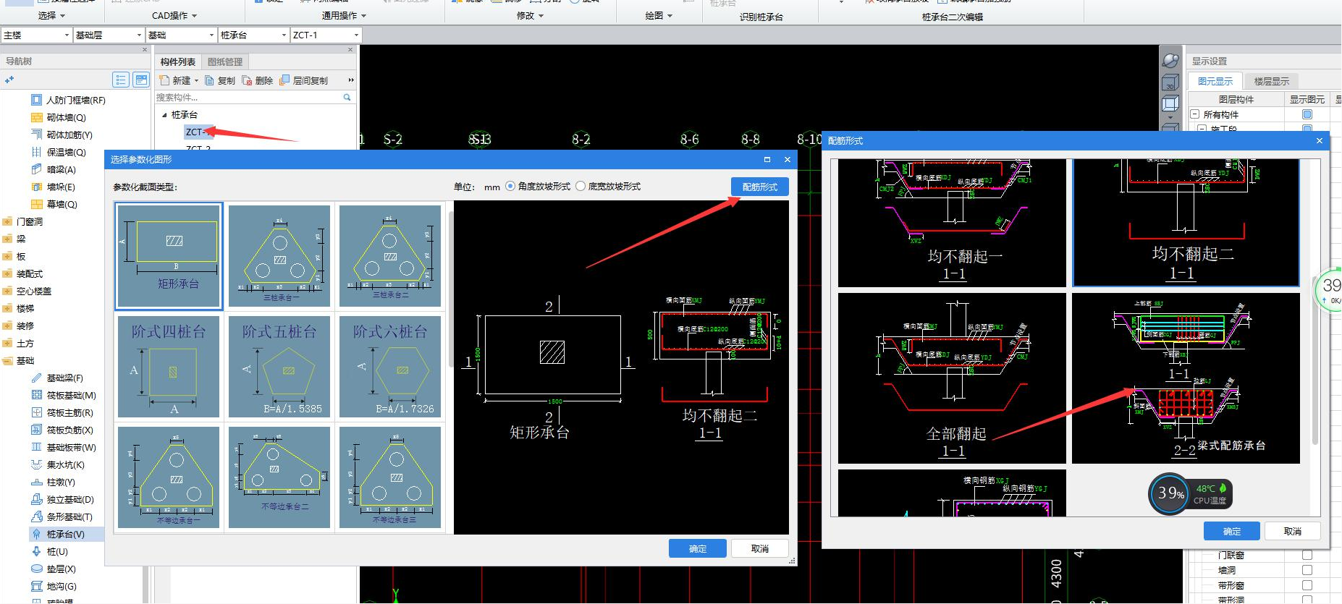
Task: Select the 独立基础(D) isolated foundation icon
Action: click(x=37, y=499)
